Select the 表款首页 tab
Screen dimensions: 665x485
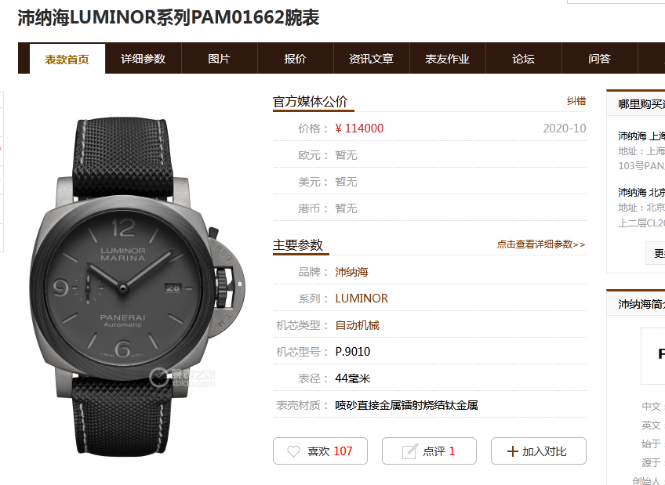point(67,59)
